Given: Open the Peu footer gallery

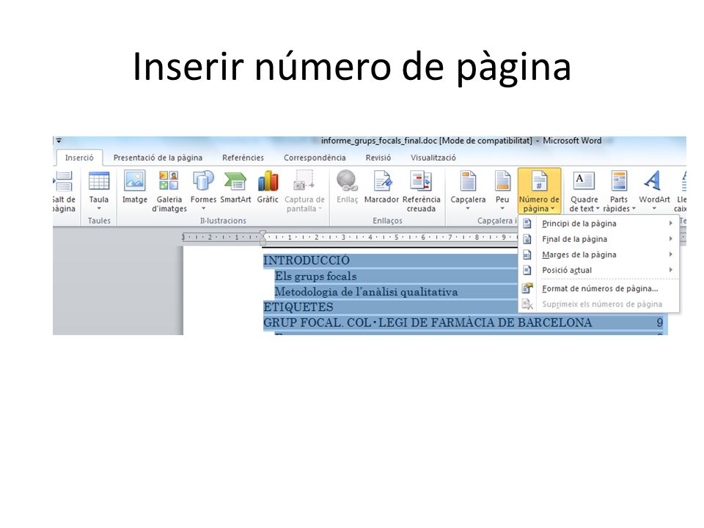Looking at the screenshot, I should point(502,191).
